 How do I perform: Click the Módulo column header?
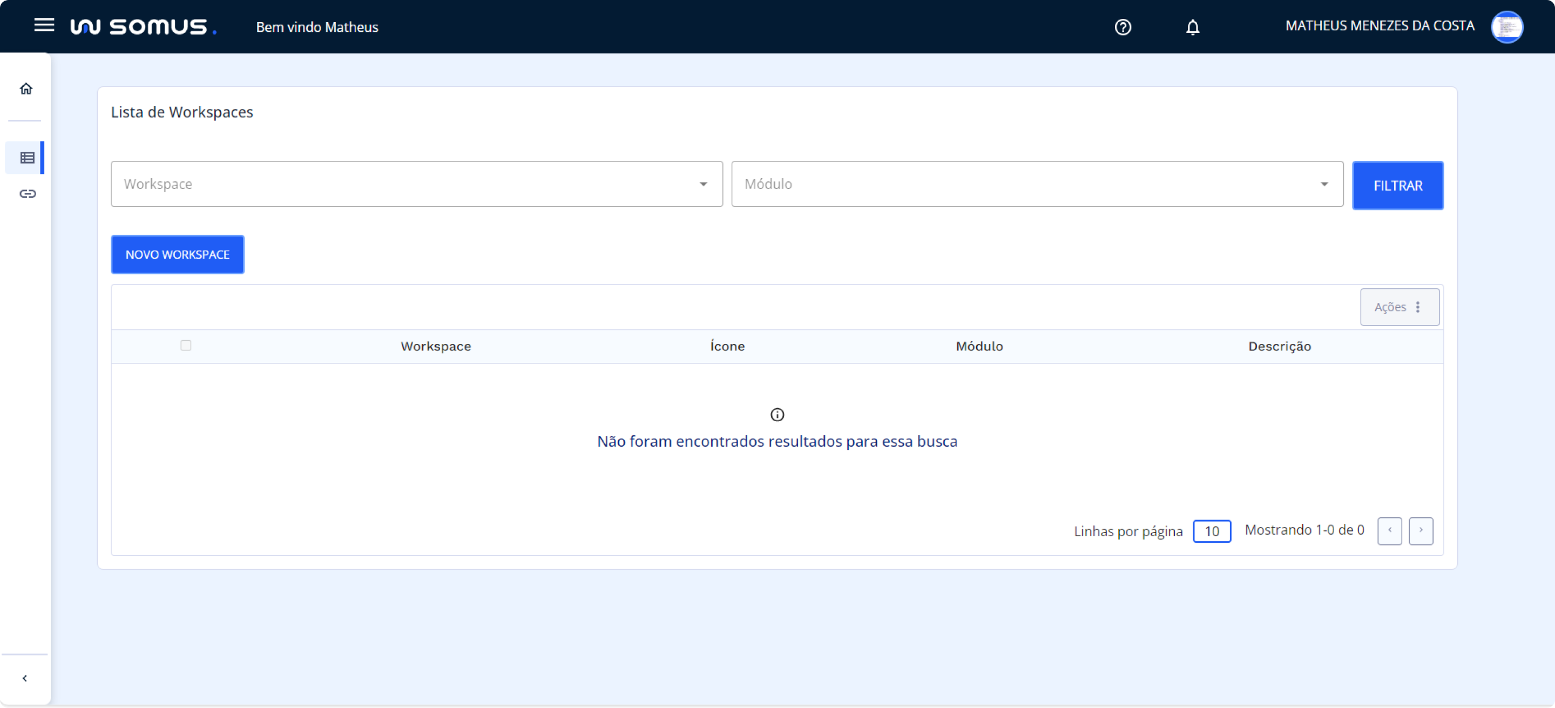[979, 347]
